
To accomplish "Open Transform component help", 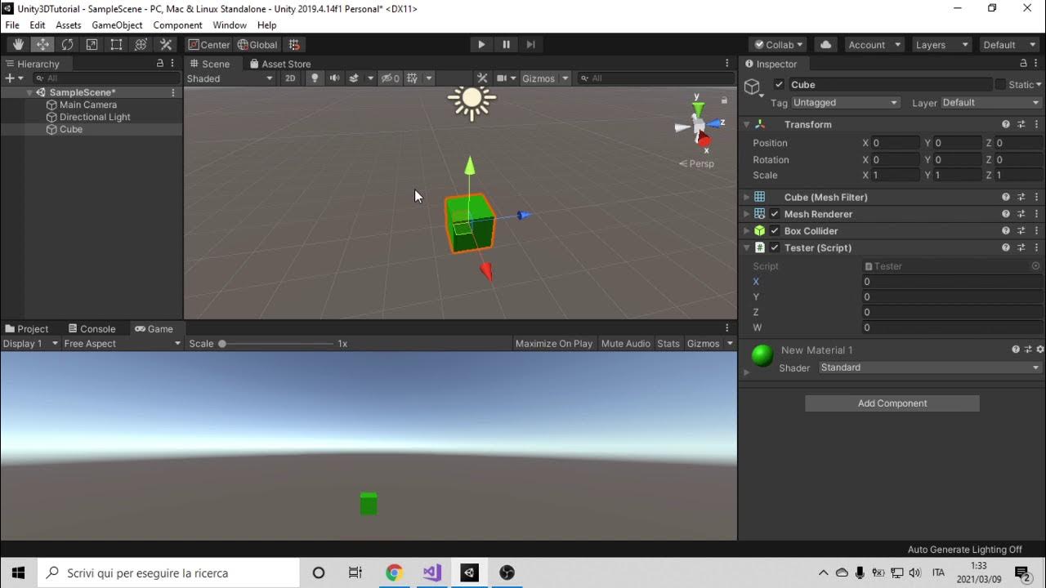I will (x=1006, y=124).
